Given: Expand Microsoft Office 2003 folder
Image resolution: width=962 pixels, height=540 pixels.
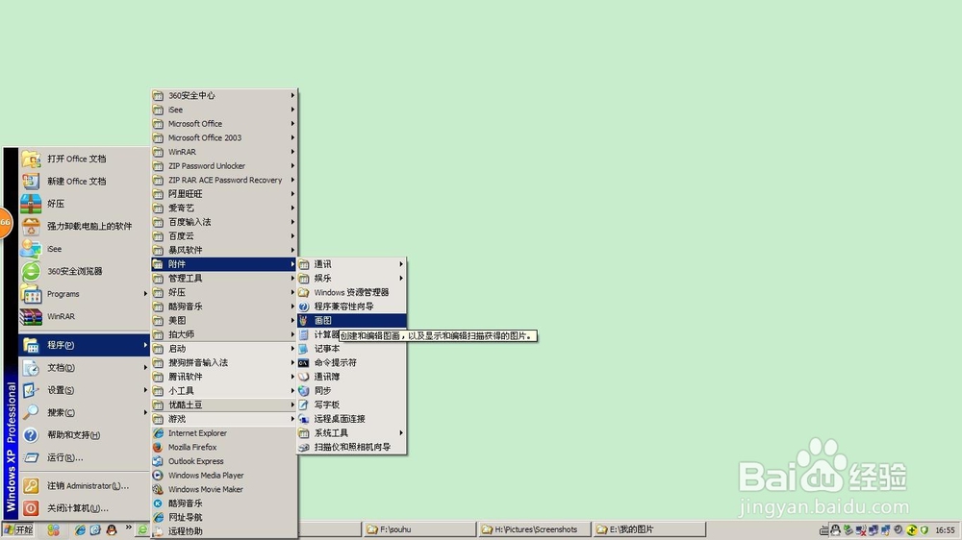Looking at the screenshot, I should pos(224,138).
